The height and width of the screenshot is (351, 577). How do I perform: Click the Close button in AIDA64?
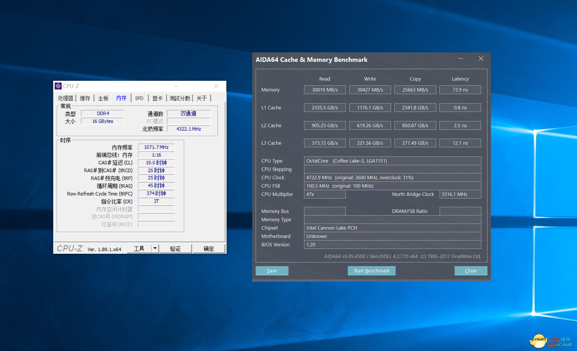click(471, 271)
